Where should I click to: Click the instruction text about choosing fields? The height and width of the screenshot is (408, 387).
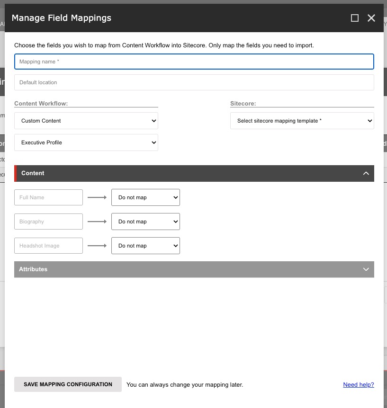point(164,45)
